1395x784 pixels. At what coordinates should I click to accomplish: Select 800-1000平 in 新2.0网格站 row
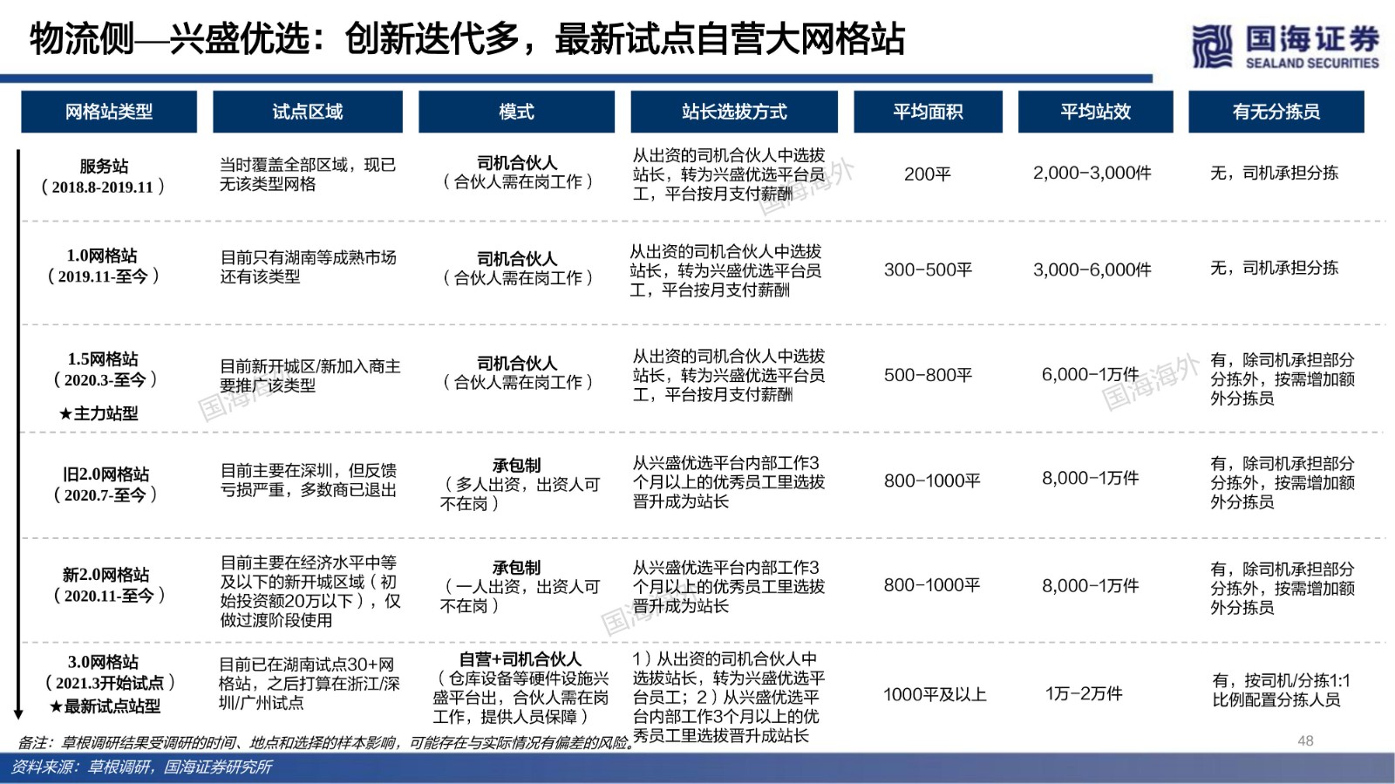point(932,585)
